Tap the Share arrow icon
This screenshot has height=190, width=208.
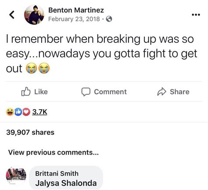pyautogui.click(x=161, y=91)
